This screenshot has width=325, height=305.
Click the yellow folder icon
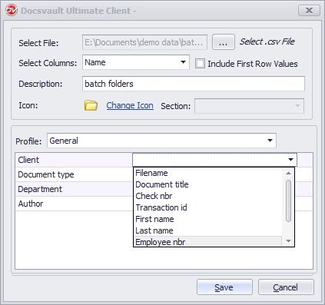click(91, 105)
